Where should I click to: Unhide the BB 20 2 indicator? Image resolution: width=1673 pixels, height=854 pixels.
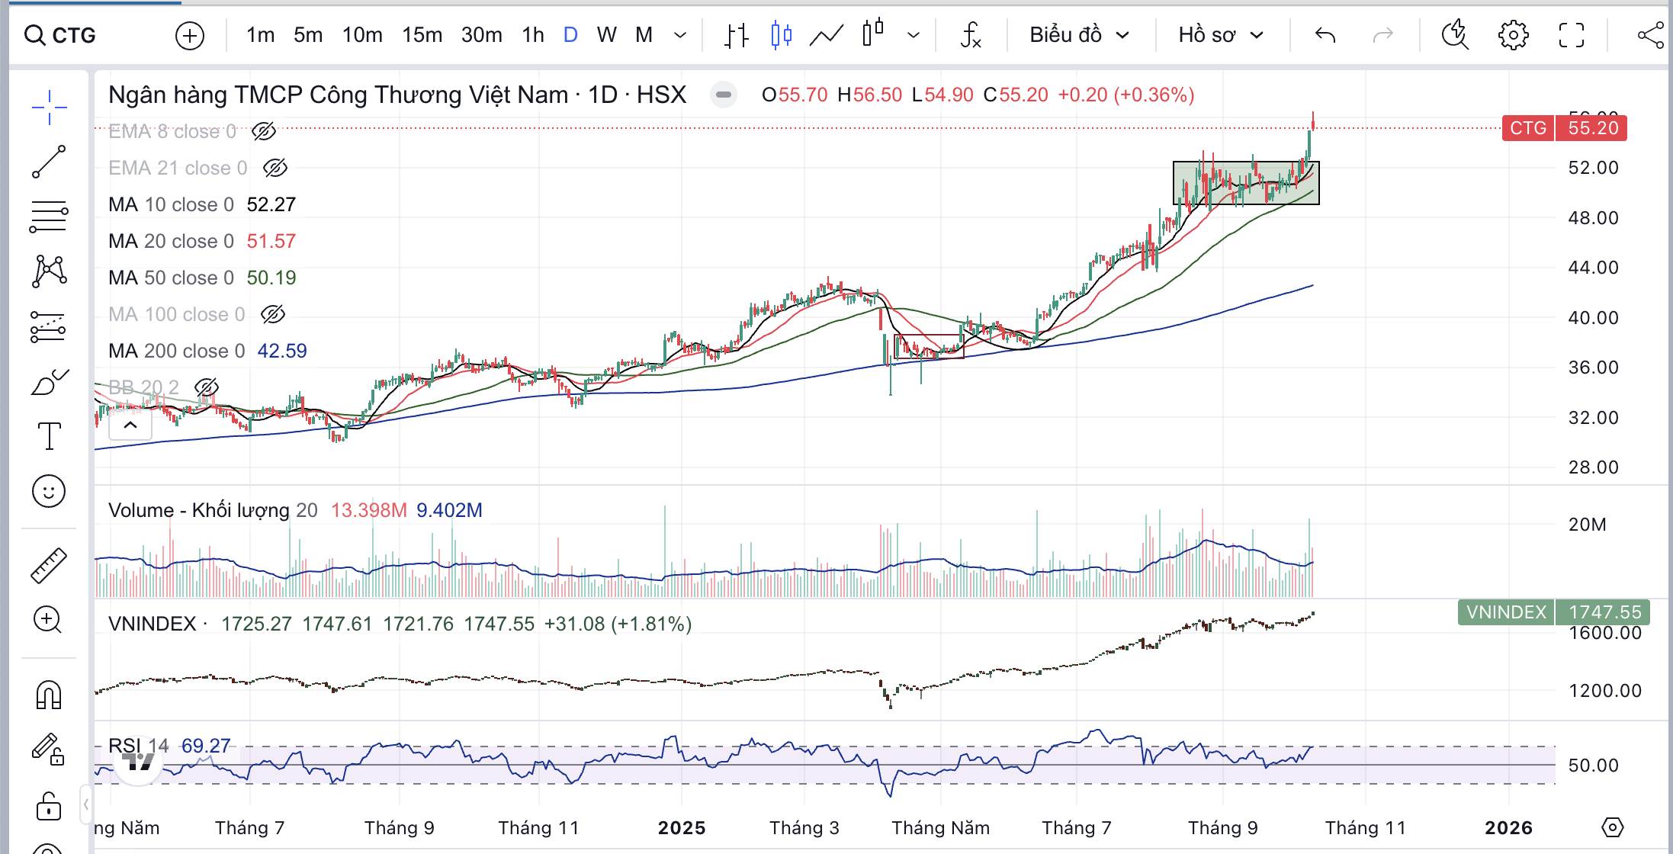(206, 387)
